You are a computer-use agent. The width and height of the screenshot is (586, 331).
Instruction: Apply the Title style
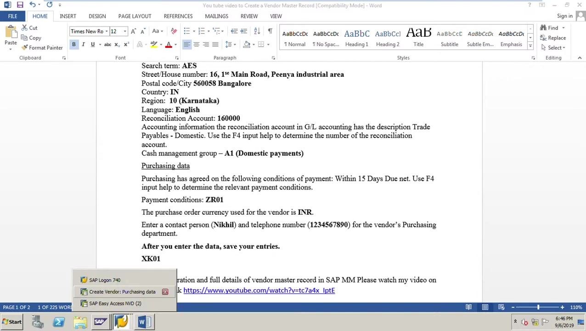(418, 38)
